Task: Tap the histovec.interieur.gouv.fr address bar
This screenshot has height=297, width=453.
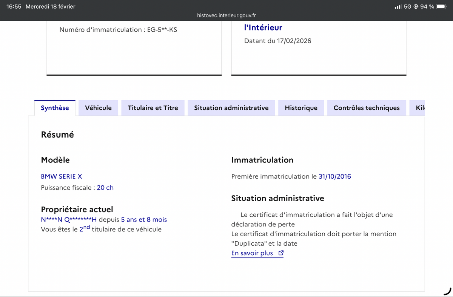Action: pyautogui.click(x=226, y=15)
